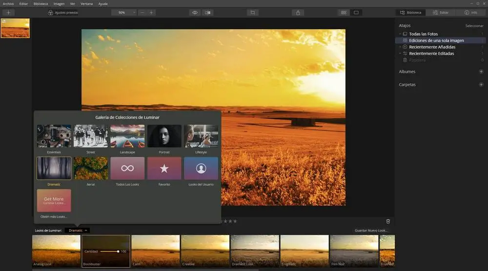Zoom out with the minus button
Image resolution: width=488 pixels, height=271 pixels.
click(142, 13)
